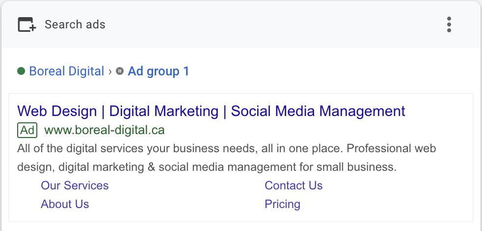Click the breadcrumb chevron after Boreal Digital
This screenshot has width=482, height=231.
point(110,71)
